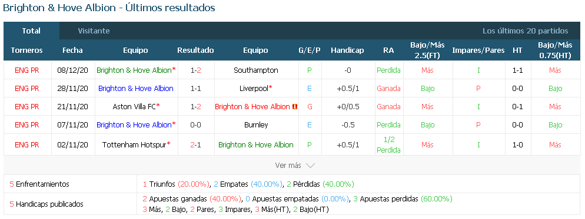Click Brighton & Hove Albion in Liverpool row
The width and height of the screenshot is (585, 219).
[x=136, y=88]
